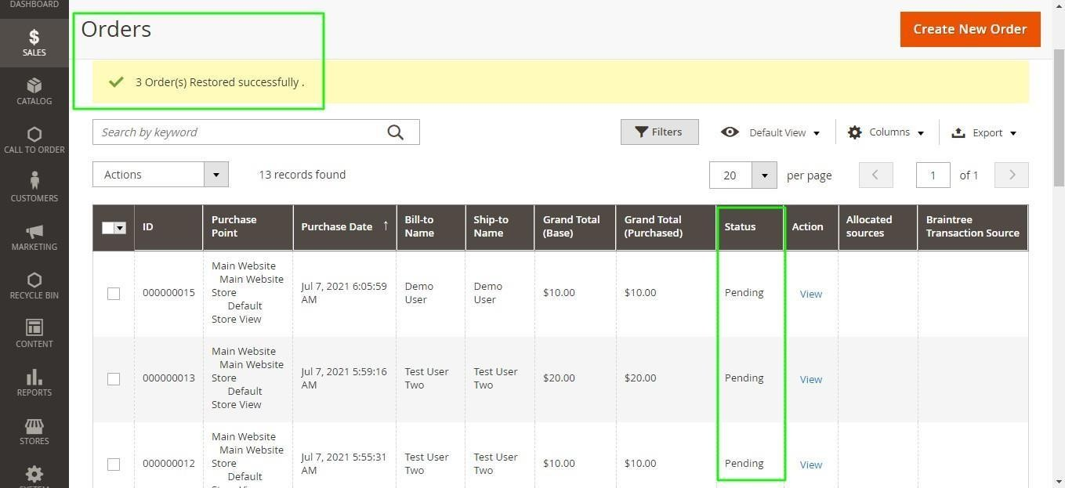
Task: Click the Search by keyword field
Action: pos(239,132)
